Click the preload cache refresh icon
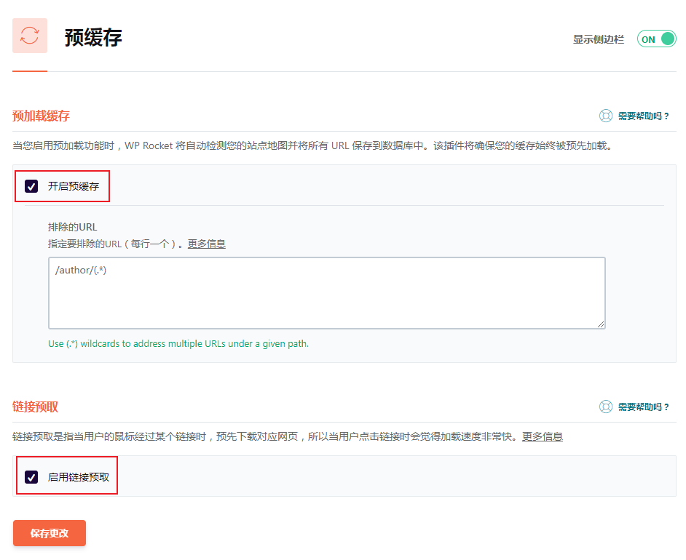Screen dimensions: 686x560 click(x=30, y=36)
